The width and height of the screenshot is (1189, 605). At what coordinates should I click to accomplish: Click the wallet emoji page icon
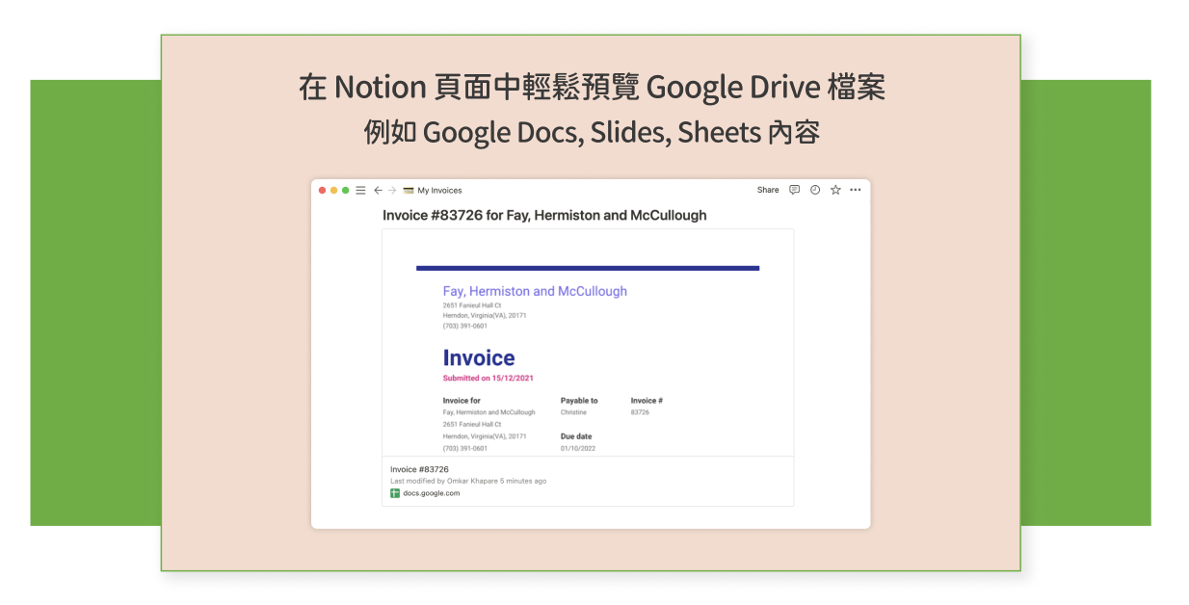(410, 190)
